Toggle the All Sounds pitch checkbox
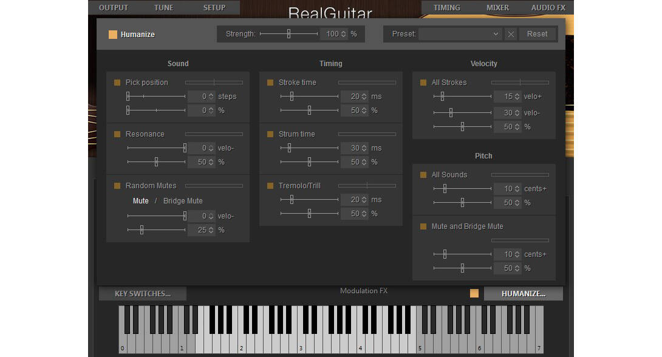 tap(423, 175)
